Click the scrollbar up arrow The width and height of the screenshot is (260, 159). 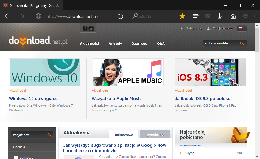point(257,26)
